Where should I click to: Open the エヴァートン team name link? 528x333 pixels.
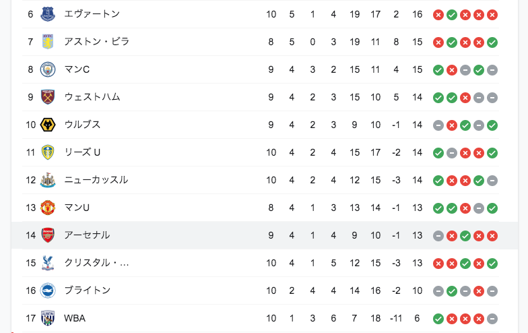pyautogui.click(x=92, y=14)
